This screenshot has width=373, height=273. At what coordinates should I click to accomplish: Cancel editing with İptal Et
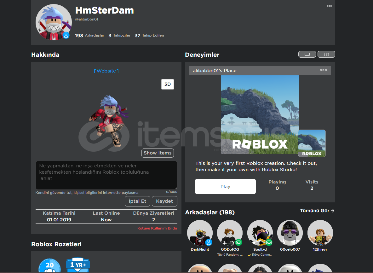click(x=137, y=201)
